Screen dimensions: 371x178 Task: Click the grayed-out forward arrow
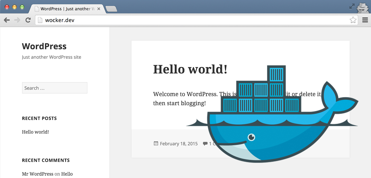click(17, 20)
